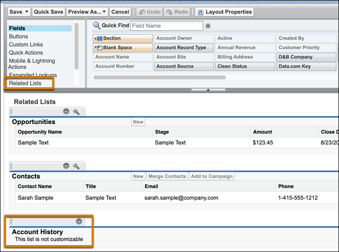Select the Clean Status field
This screenshot has height=252, width=339.
[245, 67]
